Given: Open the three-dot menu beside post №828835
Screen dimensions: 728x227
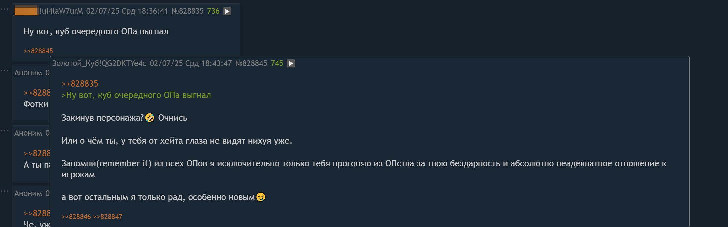Looking at the screenshot, I should click(x=4, y=9).
